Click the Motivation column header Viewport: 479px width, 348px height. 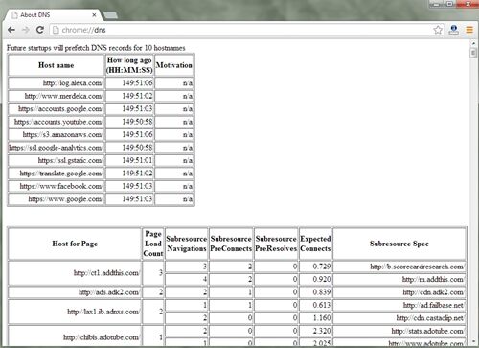coord(174,65)
